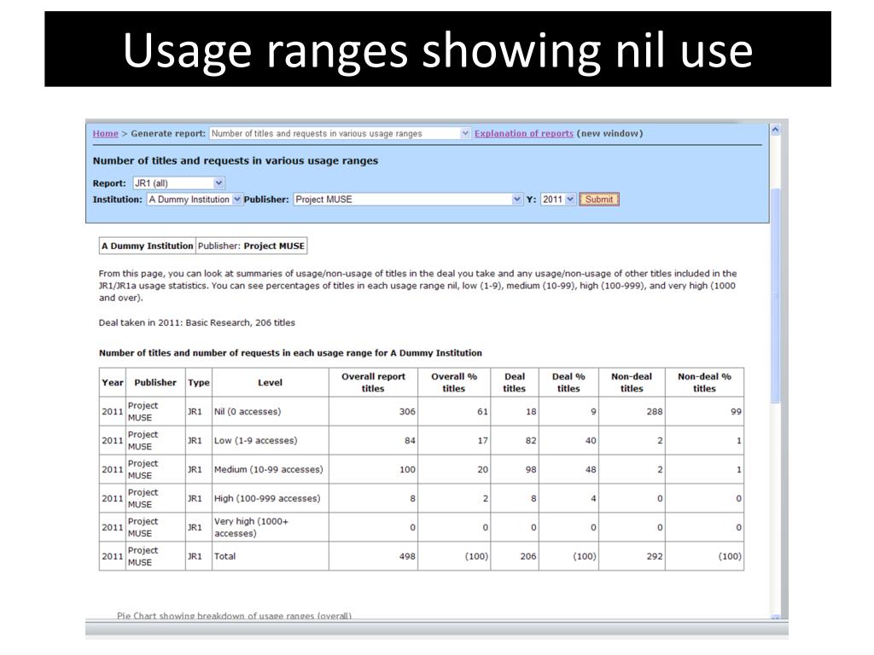Click 'Nil (0 accesses)' level cell
Viewport: 874px width, 655px height.
pos(271,412)
